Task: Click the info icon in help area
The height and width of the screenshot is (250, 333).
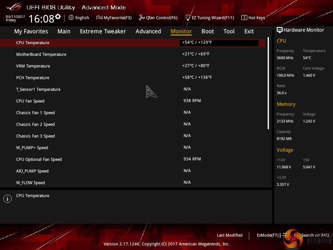Action: (7, 199)
